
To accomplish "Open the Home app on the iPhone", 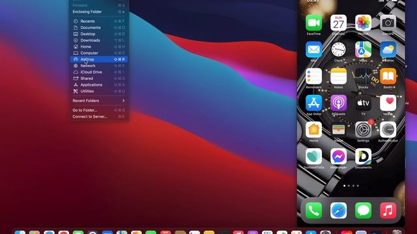I will tap(313, 130).
